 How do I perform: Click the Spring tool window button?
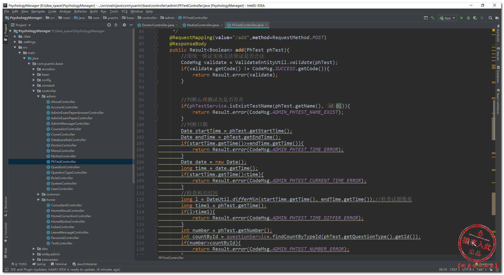(x=39, y=264)
